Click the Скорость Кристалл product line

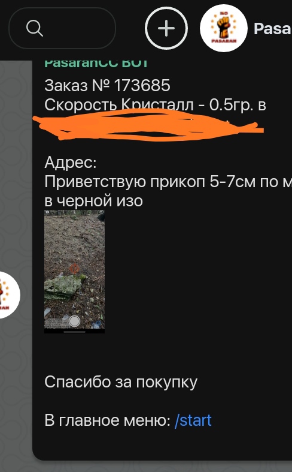pos(155,105)
